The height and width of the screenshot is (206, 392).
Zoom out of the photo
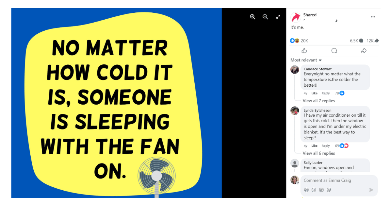pos(265,17)
